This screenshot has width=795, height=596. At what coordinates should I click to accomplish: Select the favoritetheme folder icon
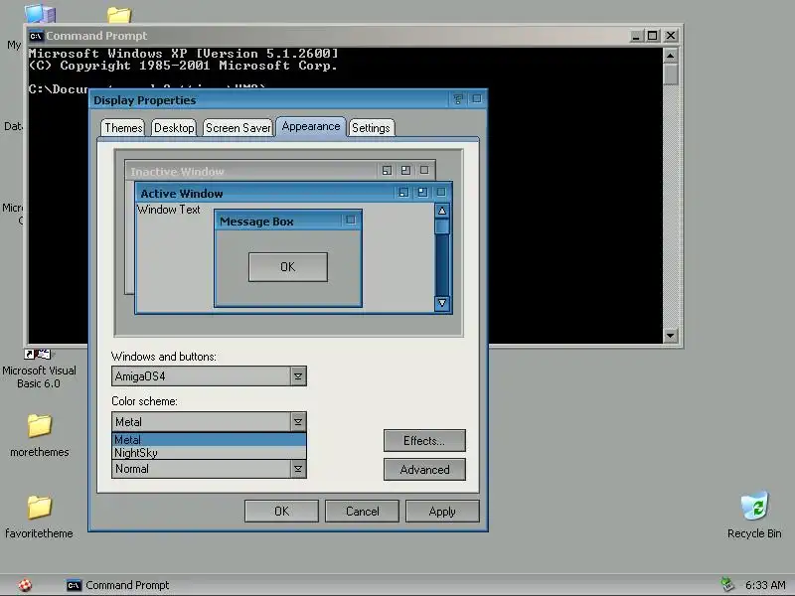[40, 507]
